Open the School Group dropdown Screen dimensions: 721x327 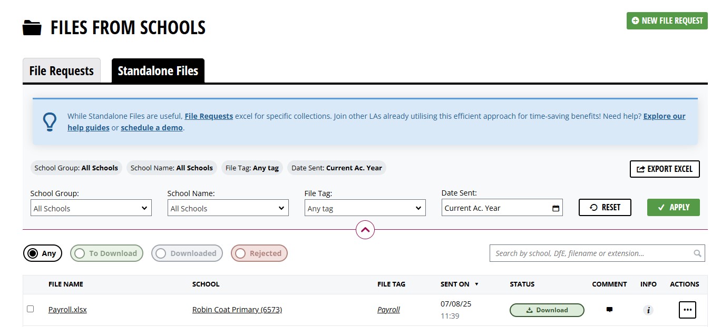[x=91, y=208]
